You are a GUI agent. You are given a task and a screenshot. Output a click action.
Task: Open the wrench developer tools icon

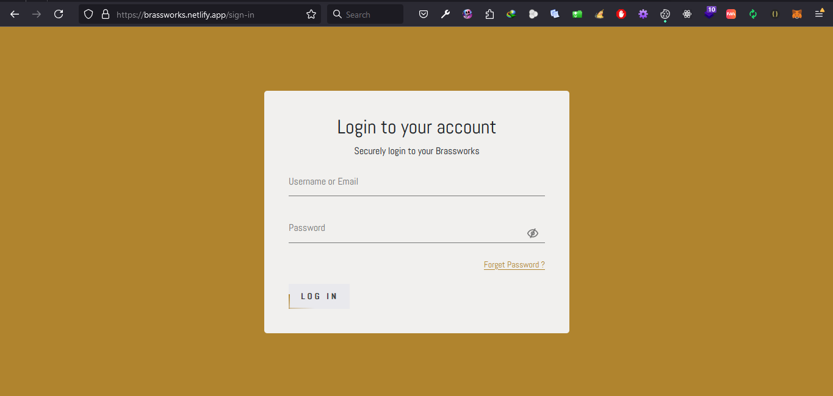pos(445,14)
